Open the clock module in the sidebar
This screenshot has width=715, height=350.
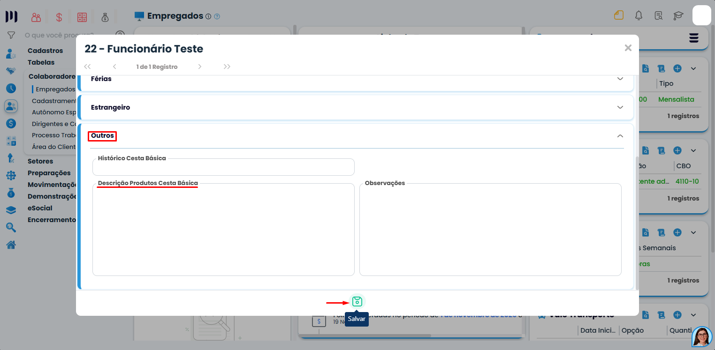click(11, 88)
